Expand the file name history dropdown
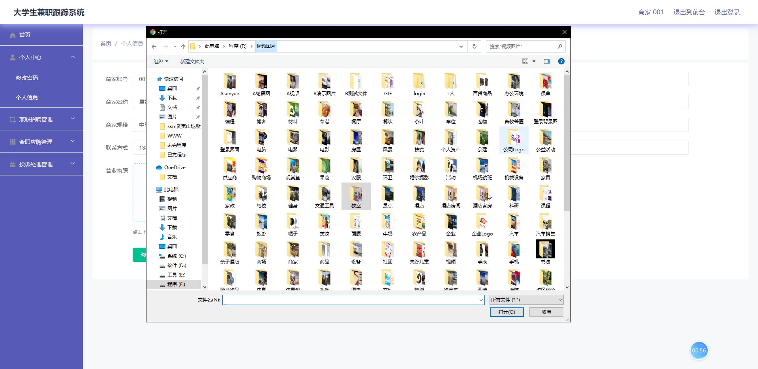Viewport: 758px width, 369px height. [x=481, y=300]
